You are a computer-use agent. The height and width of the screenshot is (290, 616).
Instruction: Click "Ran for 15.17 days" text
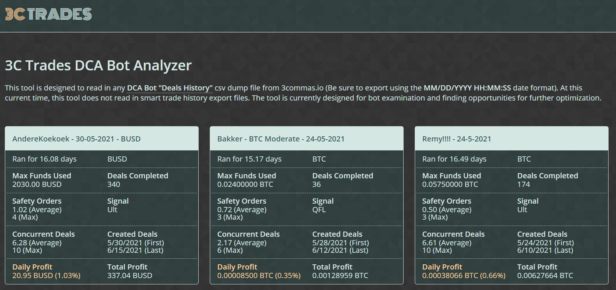point(249,159)
